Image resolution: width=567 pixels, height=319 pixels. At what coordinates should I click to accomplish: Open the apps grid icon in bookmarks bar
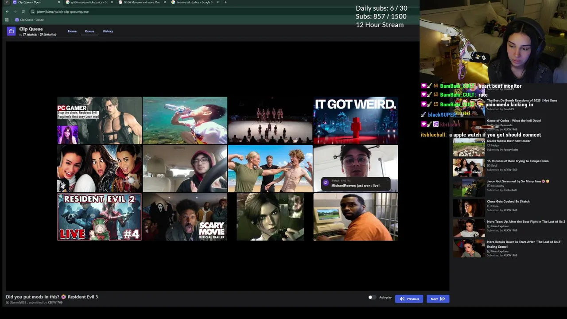(7, 20)
